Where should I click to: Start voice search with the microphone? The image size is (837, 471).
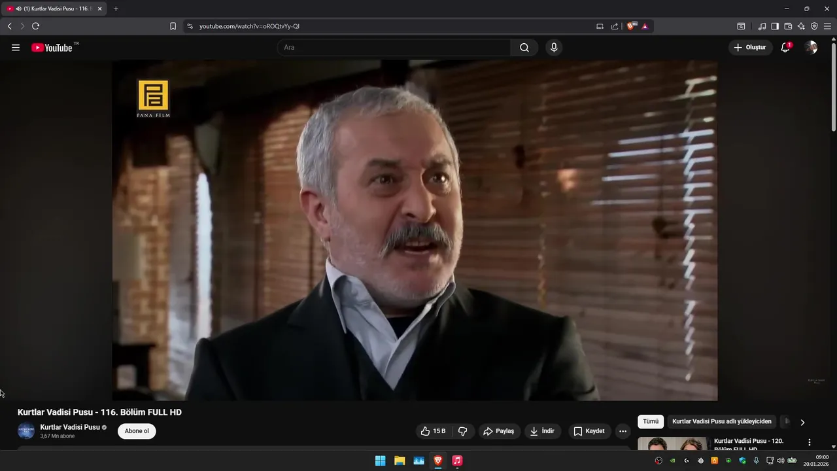[x=554, y=48]
